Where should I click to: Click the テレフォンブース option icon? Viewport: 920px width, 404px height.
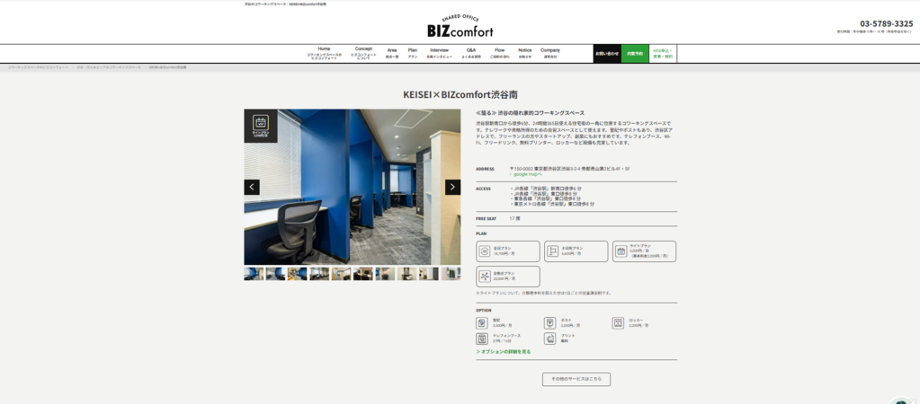point(482,338)
